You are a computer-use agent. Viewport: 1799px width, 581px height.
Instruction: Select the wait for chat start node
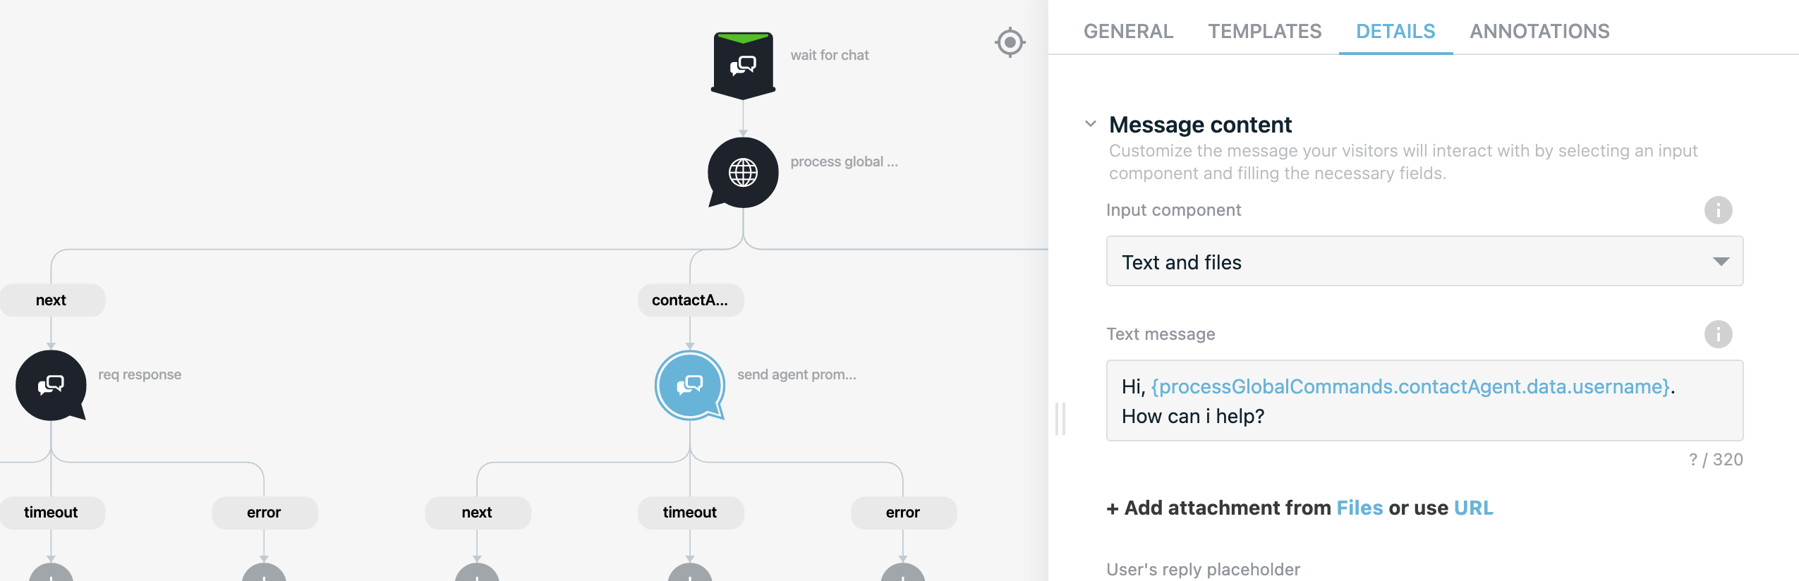pyautogui.click(x=743, y=65)
